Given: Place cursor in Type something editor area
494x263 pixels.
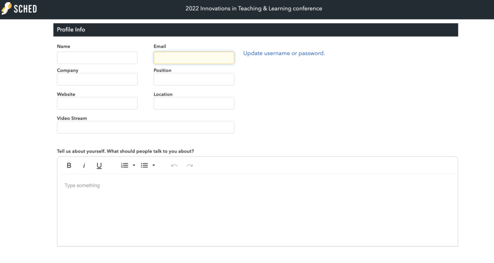Looking at the screenshot, I should (x=258, y=210).
